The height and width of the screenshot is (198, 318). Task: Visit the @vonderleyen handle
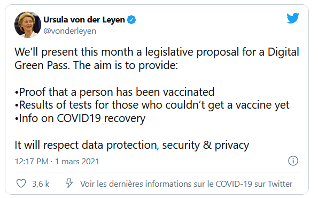(70, 31)
